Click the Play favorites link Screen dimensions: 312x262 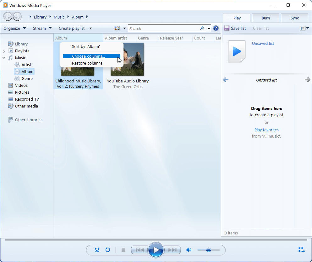tap(266, 130)
